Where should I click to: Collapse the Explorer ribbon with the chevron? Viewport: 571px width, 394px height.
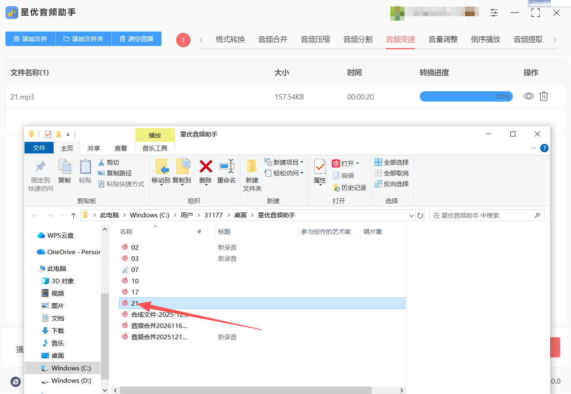pyautogui.click(x=534, y=148)
